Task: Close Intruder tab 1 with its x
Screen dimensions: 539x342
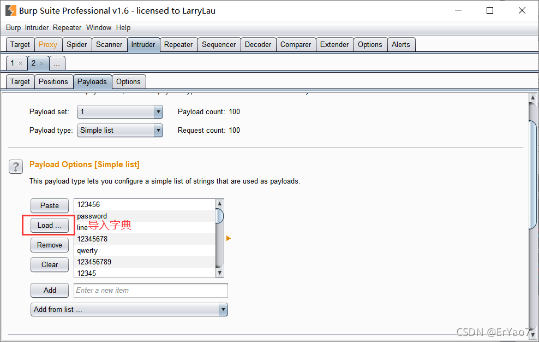Action: (20, 64)
